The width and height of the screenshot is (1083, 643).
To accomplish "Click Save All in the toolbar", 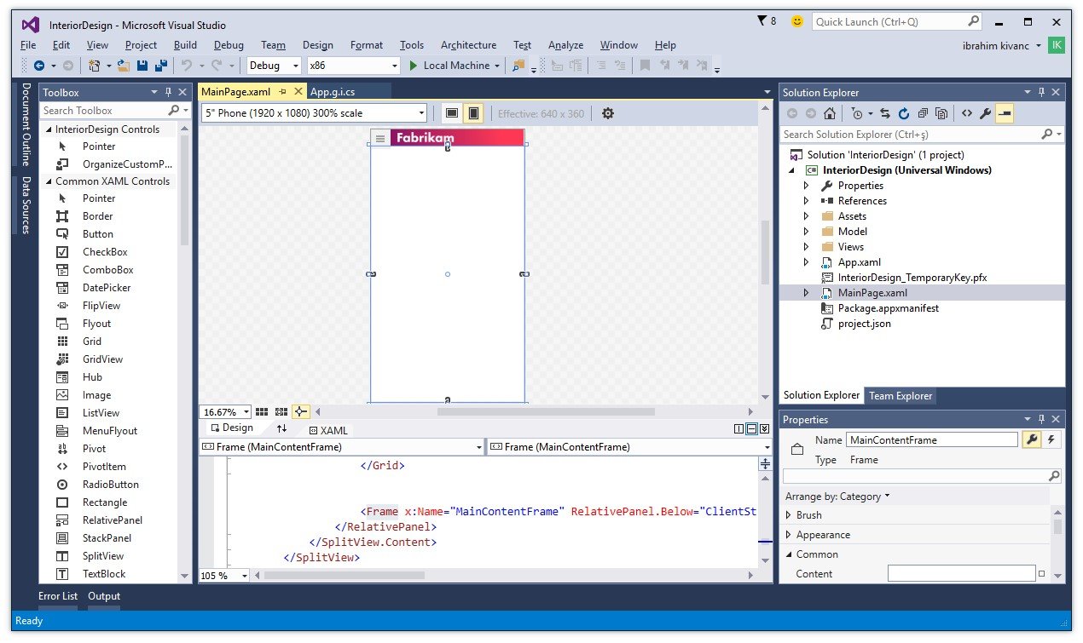I will pyautogui.click(x=159, y=66).
